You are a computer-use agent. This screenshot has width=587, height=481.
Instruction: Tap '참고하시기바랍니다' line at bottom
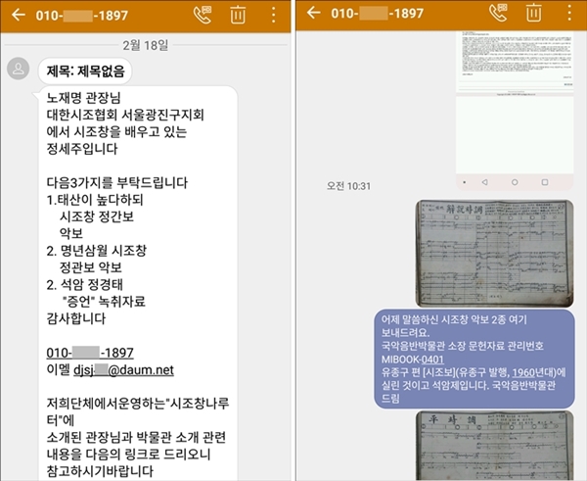100,471
